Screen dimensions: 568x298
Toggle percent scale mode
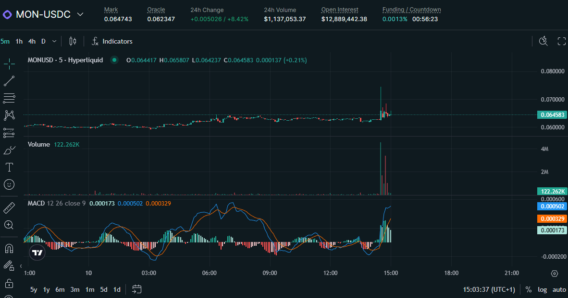click(x=529, y=290)
